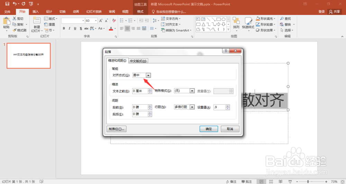Open the 格式 Format drawing tools tab

(x=140, y=12)
